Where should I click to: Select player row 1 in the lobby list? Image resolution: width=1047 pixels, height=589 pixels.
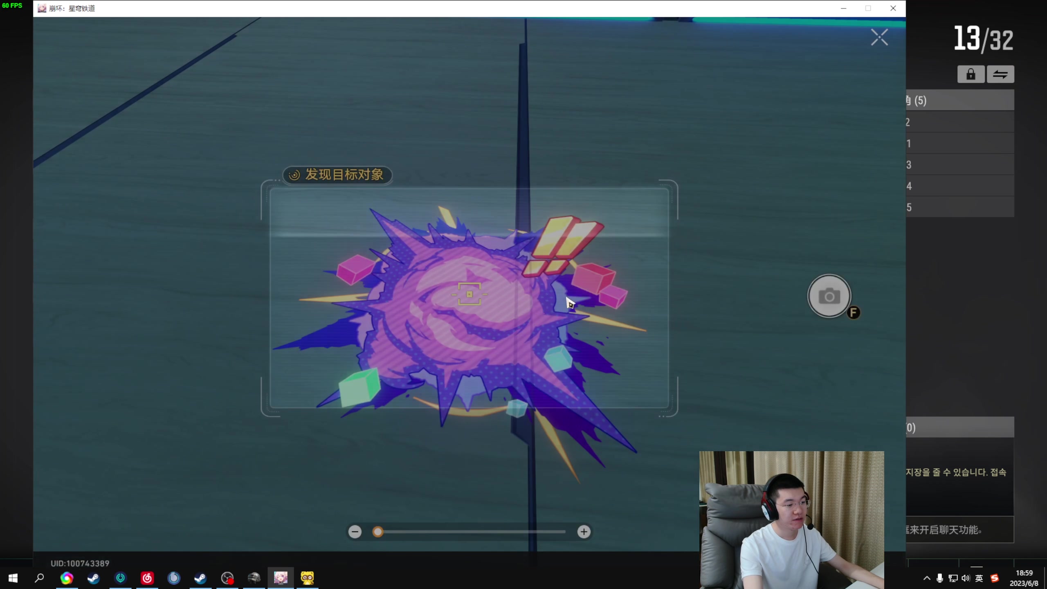(x=960, y=143)
